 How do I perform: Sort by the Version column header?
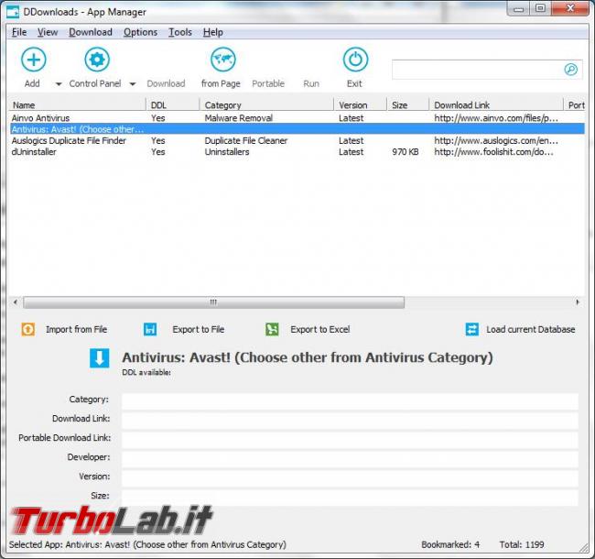[x=361, y=105]
